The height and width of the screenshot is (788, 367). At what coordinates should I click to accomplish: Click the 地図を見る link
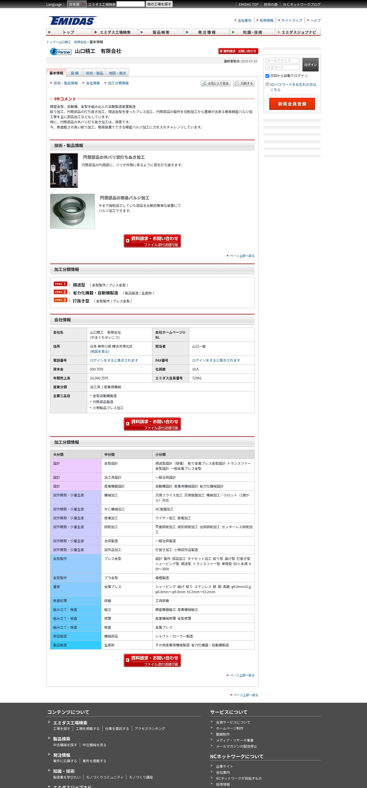pyautogui.click(x=100, y=351)
